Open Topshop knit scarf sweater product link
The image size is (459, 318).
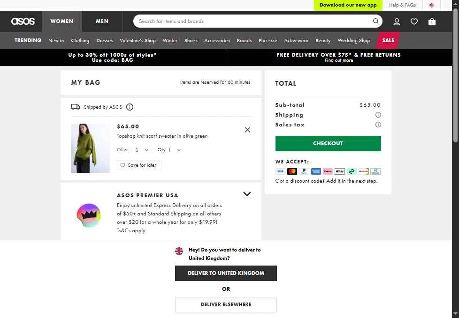pyautogui.click(x=162, y=136)
